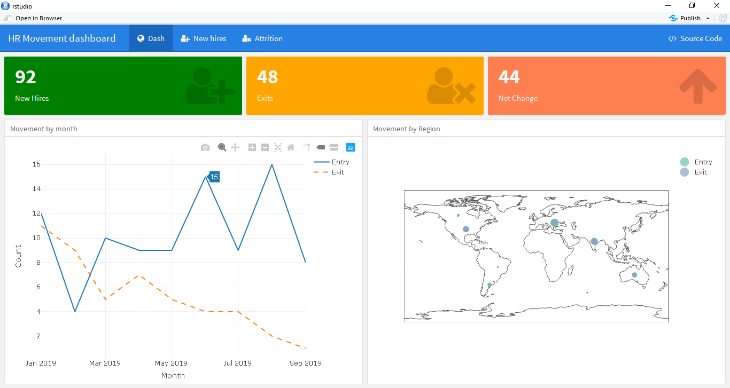Image resolution: width=730 pixels, height=388 pixels.
Task: Click the Movement by Region panel title
Action: [407, 129]
